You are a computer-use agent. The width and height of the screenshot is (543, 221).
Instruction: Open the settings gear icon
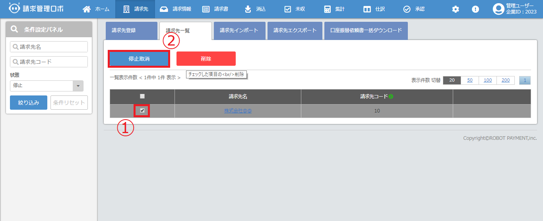pyautogui.click(x=456, y=9)
